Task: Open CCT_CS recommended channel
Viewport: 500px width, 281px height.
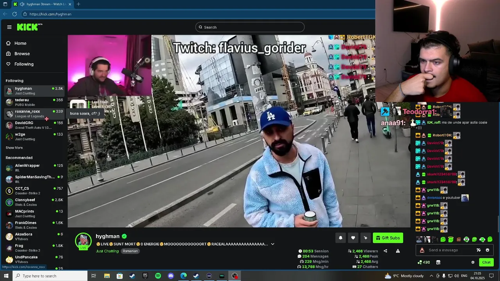Action: 35,191
